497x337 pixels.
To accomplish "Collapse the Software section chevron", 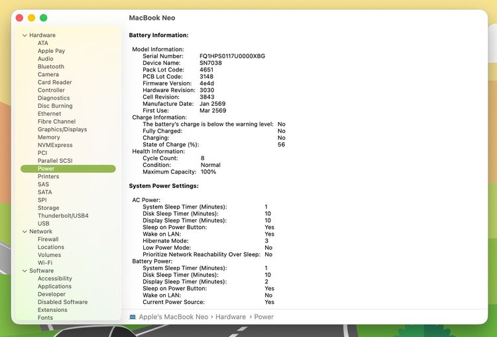I will click(x=25, y=271).
